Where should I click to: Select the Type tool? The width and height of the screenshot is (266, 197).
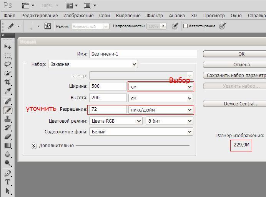coord(8,182)
